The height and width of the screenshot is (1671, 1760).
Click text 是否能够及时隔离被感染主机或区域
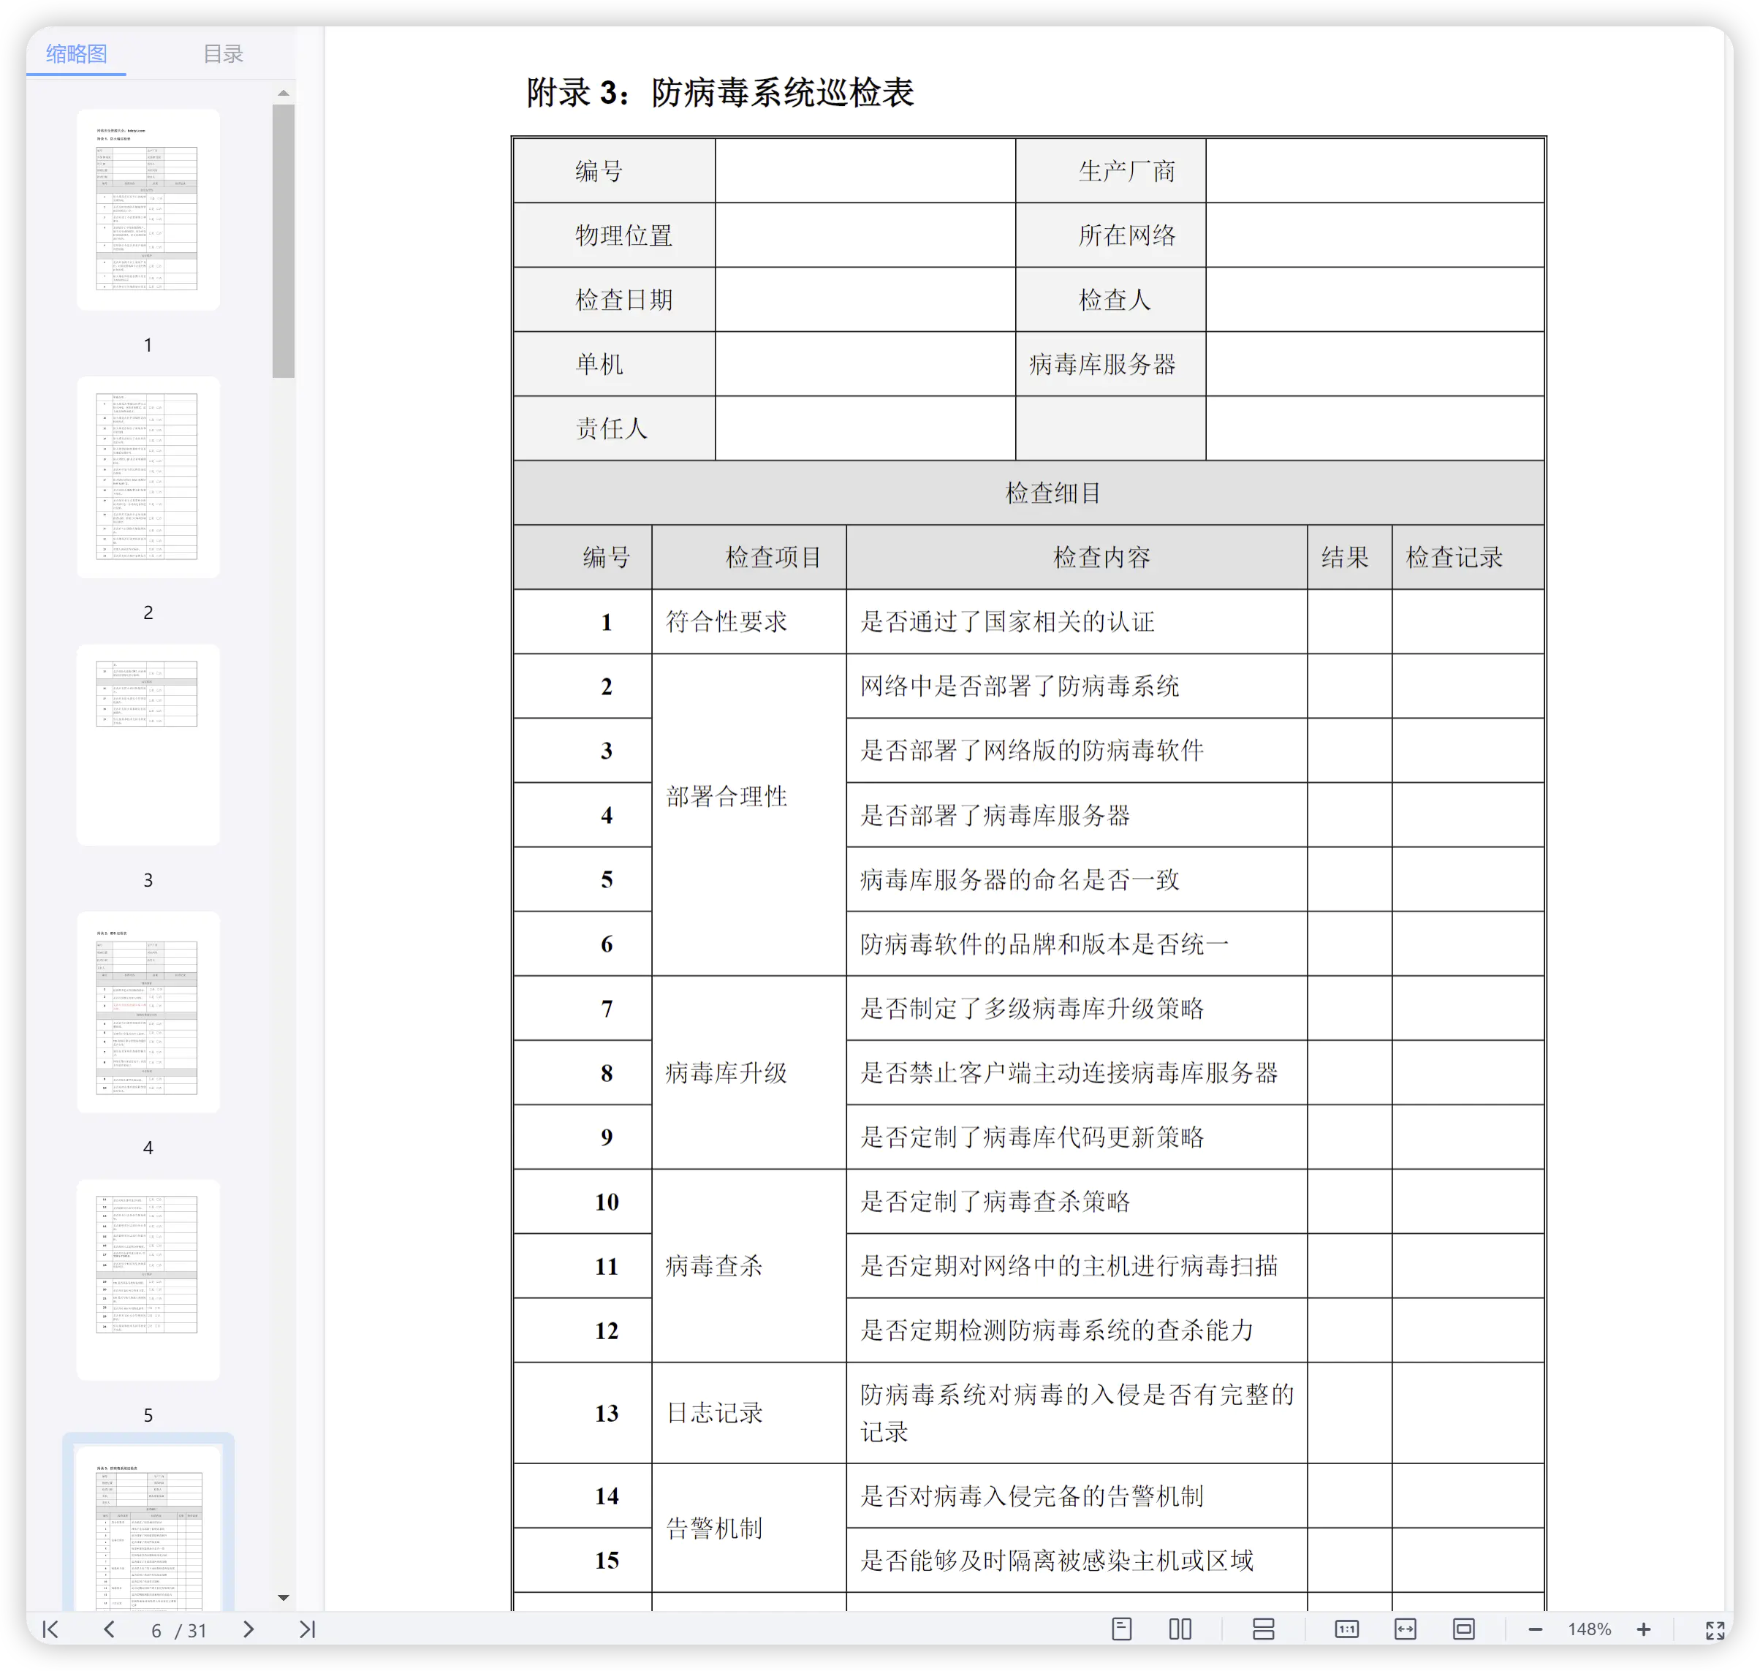[1058, 1561]
